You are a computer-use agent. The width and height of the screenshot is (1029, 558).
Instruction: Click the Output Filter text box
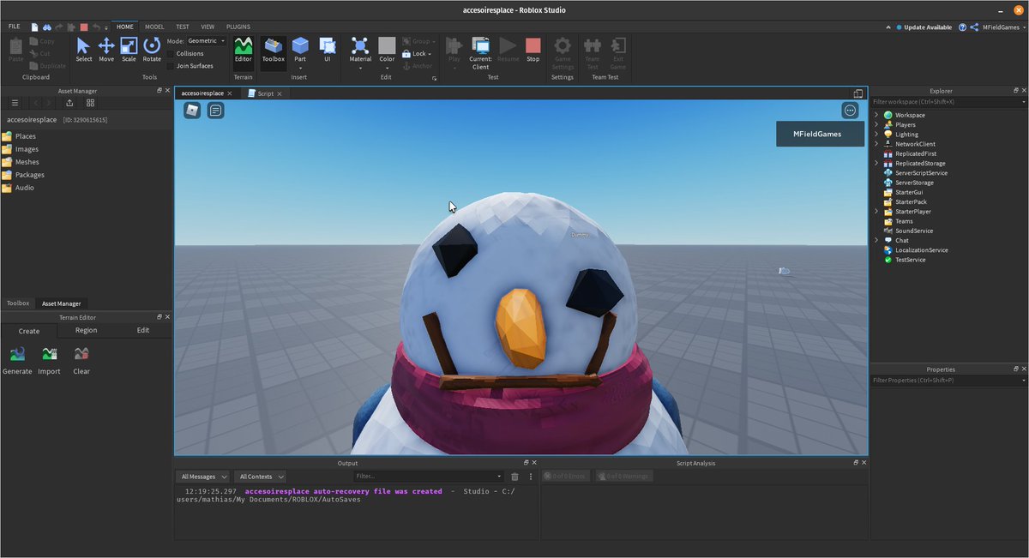pyautogui.click(x=428, y=477)
